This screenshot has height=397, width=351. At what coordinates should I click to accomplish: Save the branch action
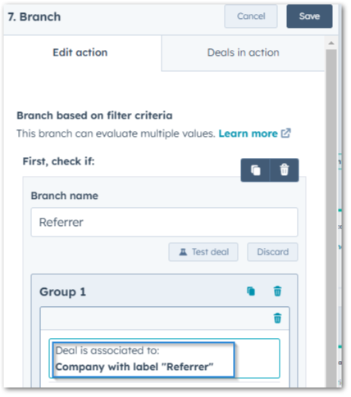coord(309,16)
